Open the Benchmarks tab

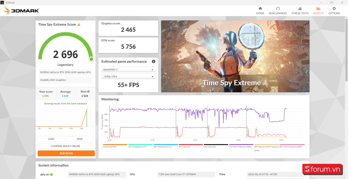pos(278,11)
